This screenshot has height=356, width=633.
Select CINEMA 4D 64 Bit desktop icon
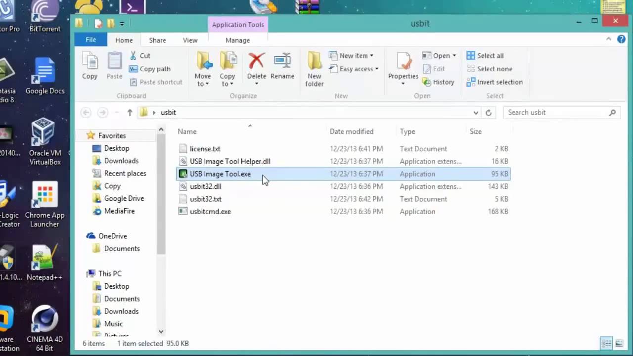45,329
